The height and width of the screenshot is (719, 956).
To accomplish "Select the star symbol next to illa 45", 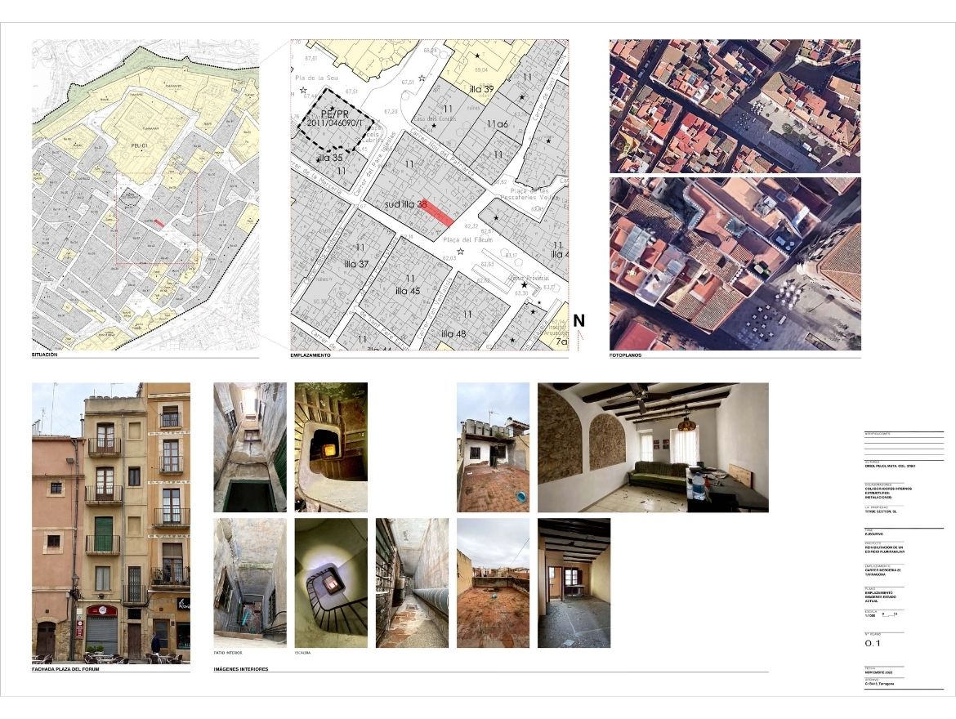I will click(x=534, y=310).
